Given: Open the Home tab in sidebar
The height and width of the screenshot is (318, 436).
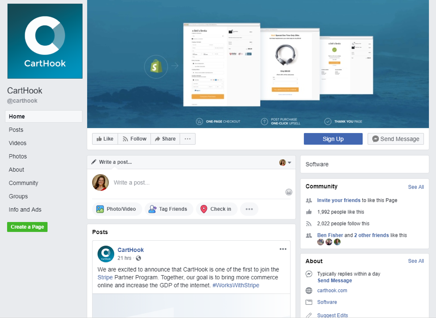Looking at the screenshot, I should coord(44,117).
